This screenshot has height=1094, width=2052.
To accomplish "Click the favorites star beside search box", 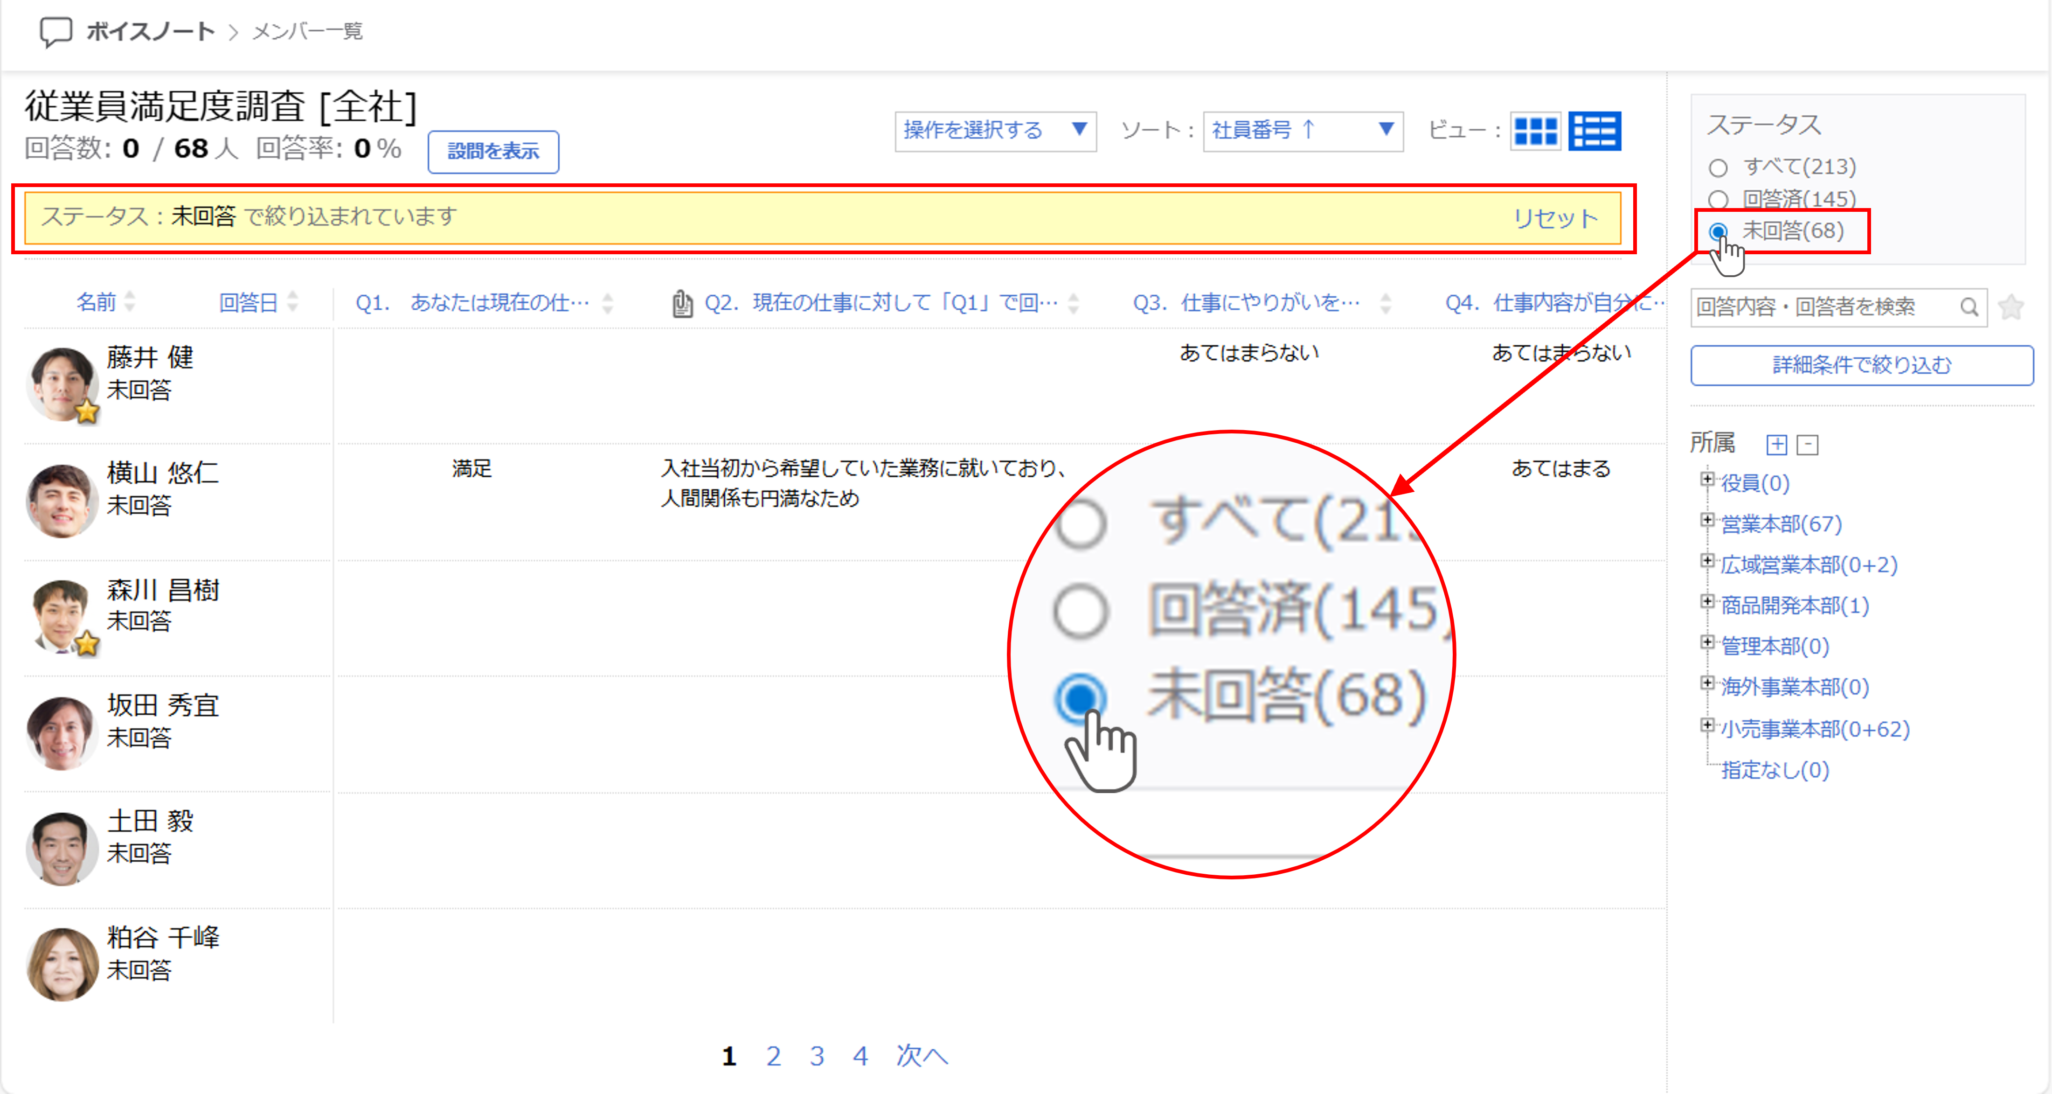I will point(2011,307).
